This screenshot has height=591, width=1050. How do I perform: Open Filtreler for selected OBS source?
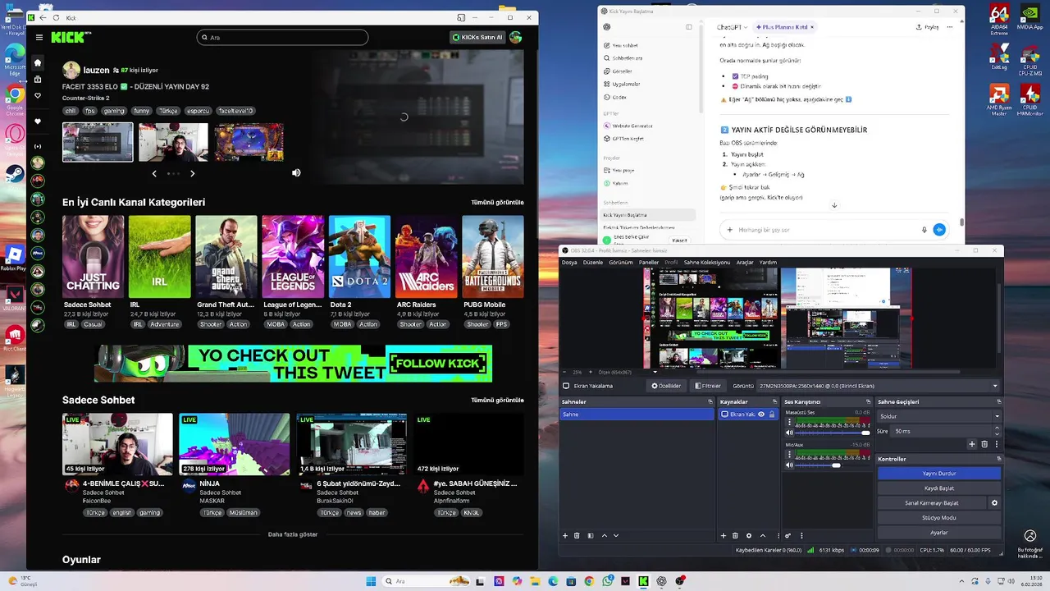coord(708,386)
